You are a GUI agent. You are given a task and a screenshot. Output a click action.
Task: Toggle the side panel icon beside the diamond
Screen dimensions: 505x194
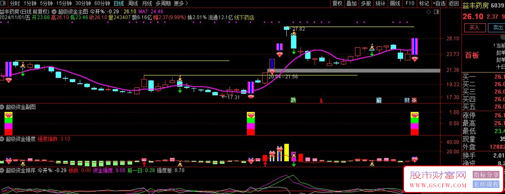(436, 12)
